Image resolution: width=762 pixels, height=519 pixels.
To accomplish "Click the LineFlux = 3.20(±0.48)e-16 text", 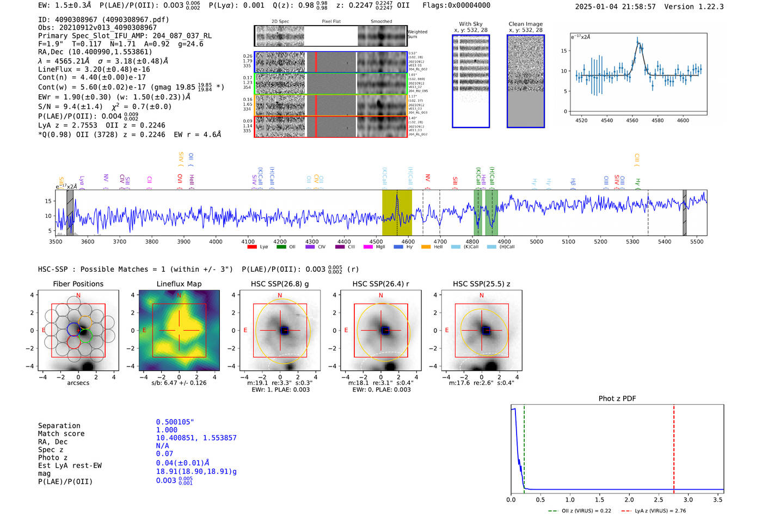I will (94, 69).
